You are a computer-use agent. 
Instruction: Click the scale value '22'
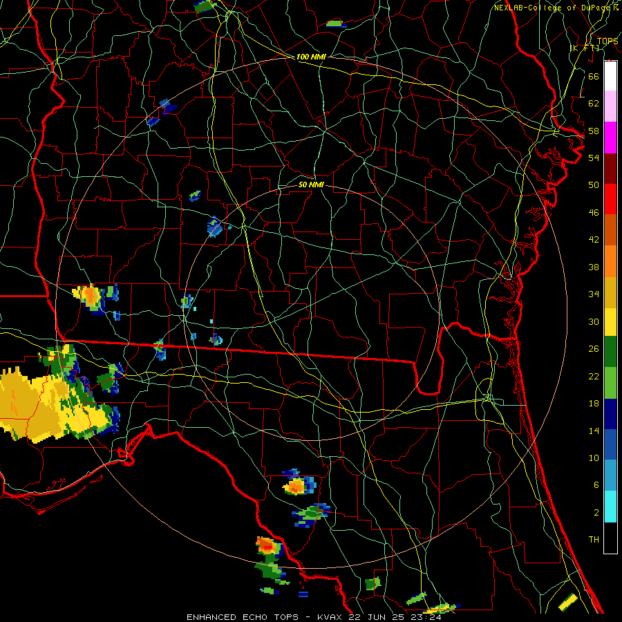click(594, 377)
